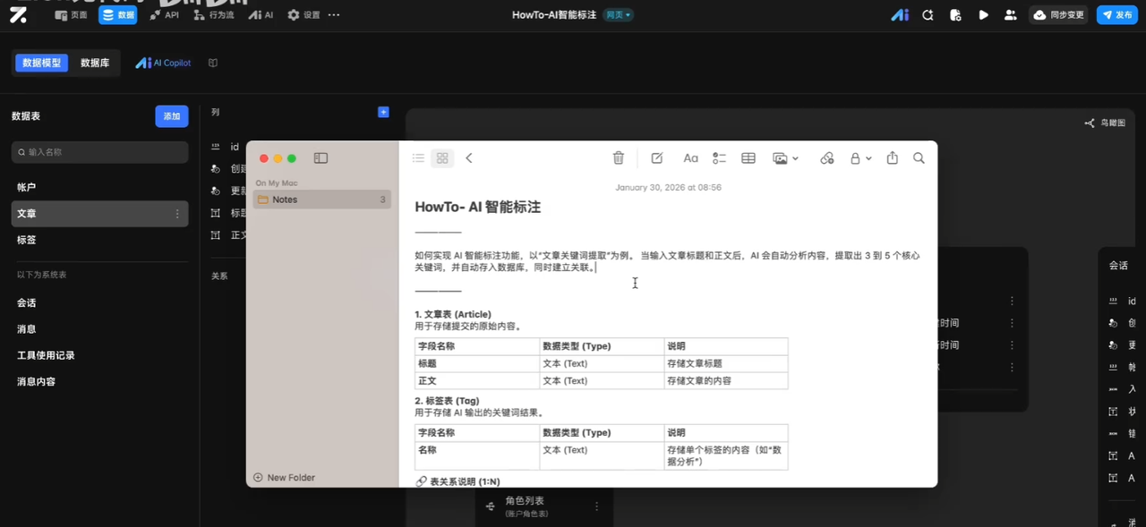1146x527 pixels.
Task: Click the 关系 section label
Action: coord(219,276)
